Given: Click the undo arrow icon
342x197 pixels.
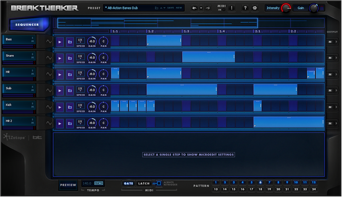Looking at the screenshot, I should (x=194, y=8).
